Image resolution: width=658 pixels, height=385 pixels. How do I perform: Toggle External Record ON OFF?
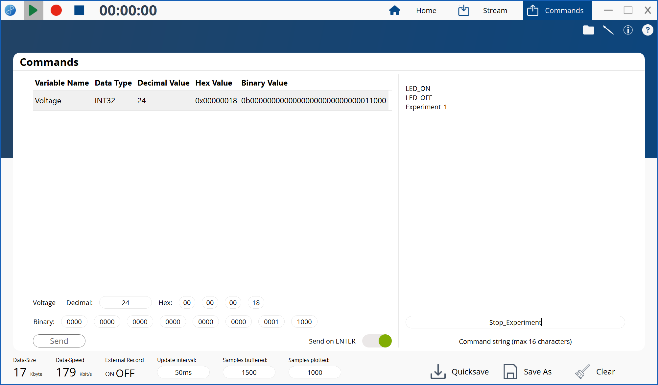click(120, 373)
